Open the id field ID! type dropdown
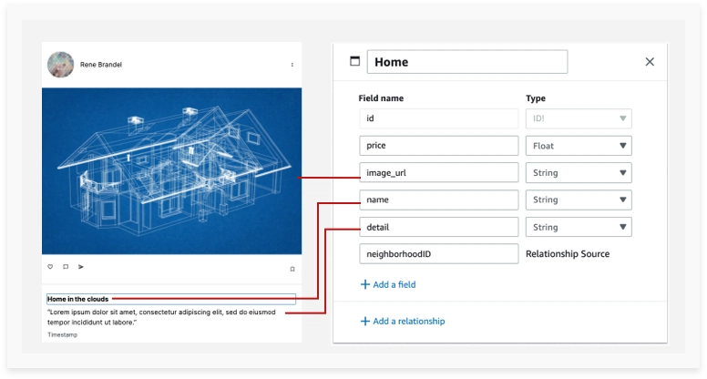Viewport: 707px width, 379px height. tap(579, 118)
